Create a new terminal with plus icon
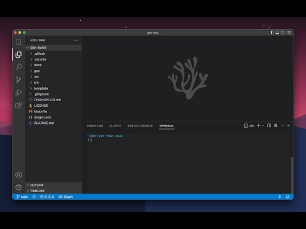The image size is (306, 229). (x=258, y=126)
